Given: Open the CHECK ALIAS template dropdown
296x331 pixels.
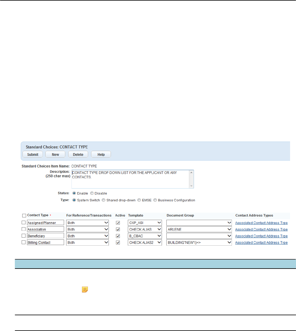Looking at the screenshot, I should tap(145, 229).
